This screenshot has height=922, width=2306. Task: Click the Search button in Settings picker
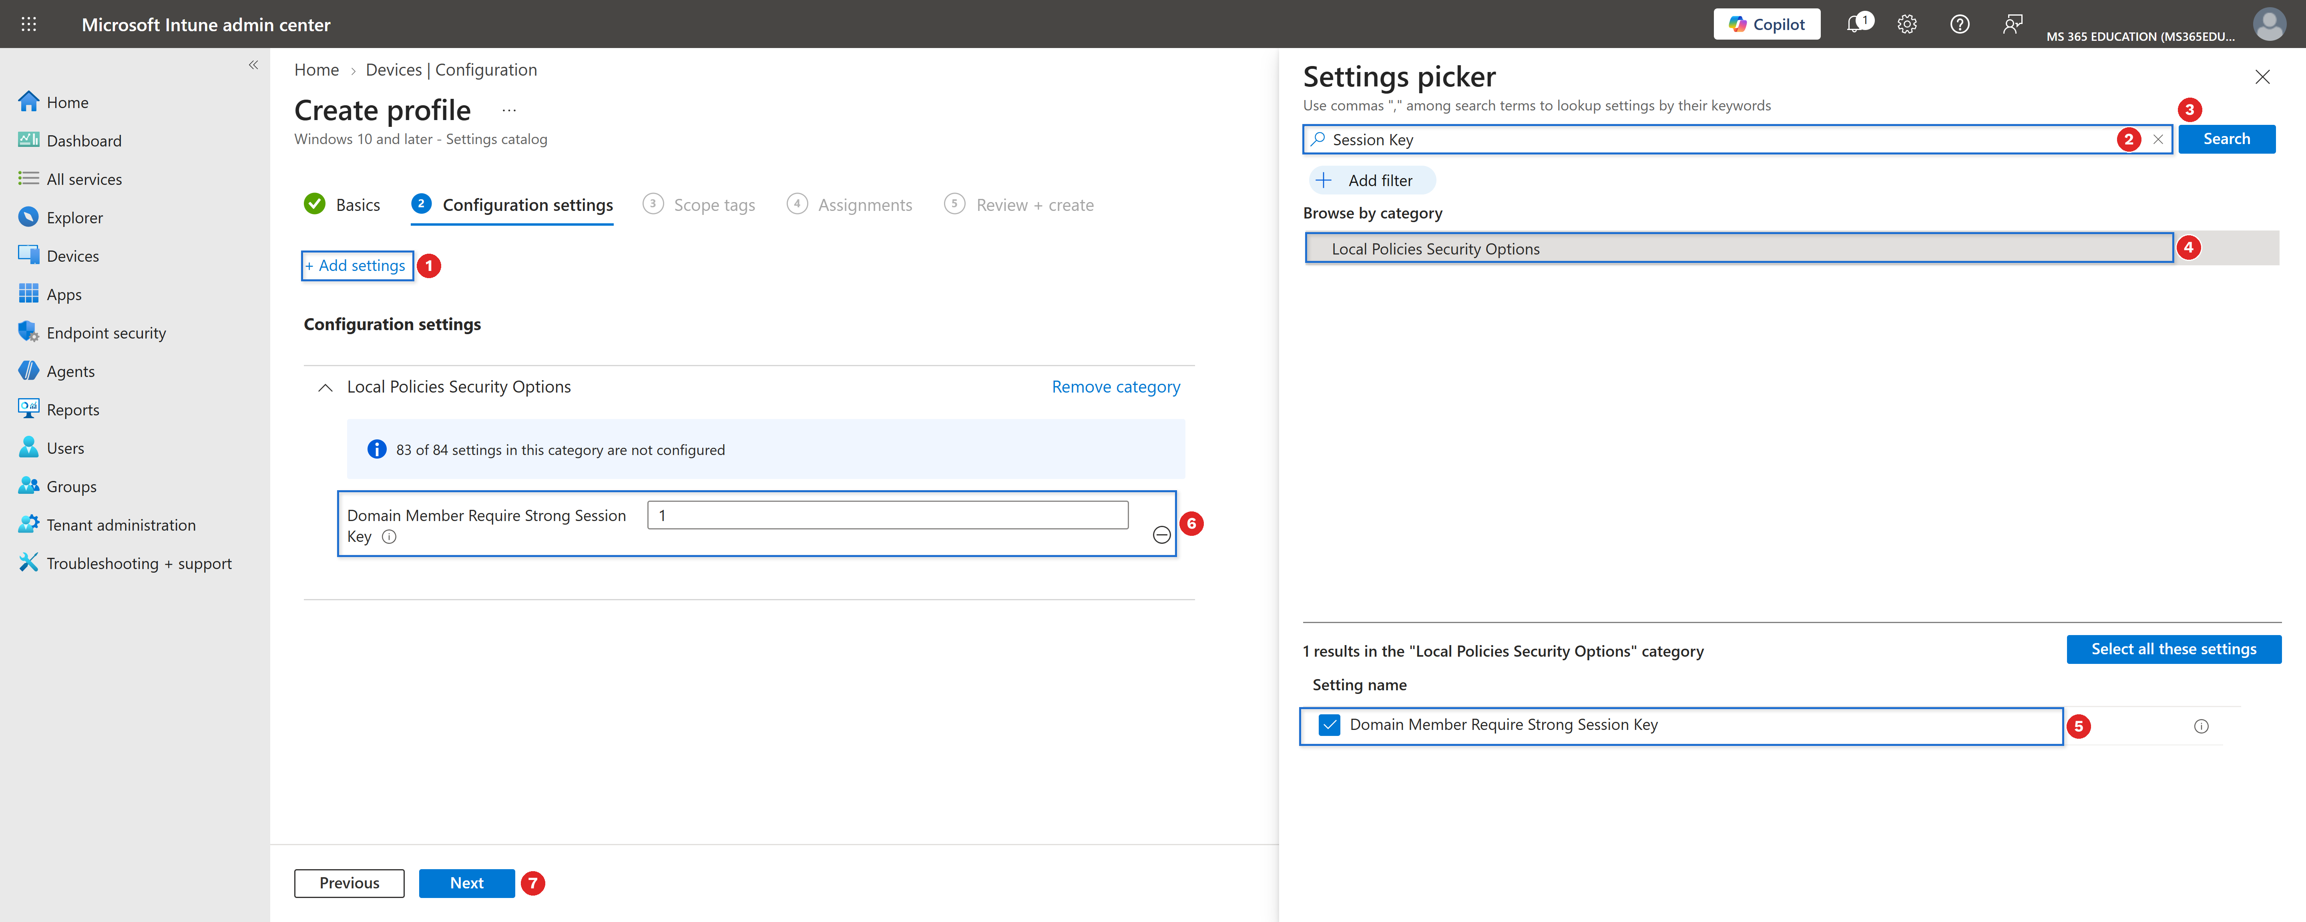click(x=2226, y=139)
